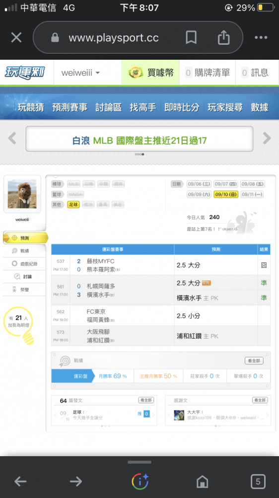279x498 pixels.
Task: Close the browser tab with X
Action: pyautogui.click(x=16, y=37)
